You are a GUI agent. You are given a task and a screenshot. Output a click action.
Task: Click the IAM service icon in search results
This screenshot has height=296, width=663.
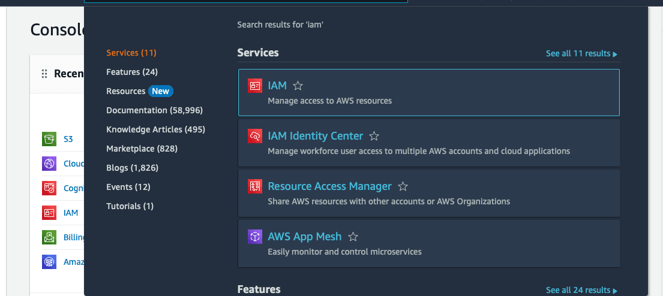(x=254, y=86)
